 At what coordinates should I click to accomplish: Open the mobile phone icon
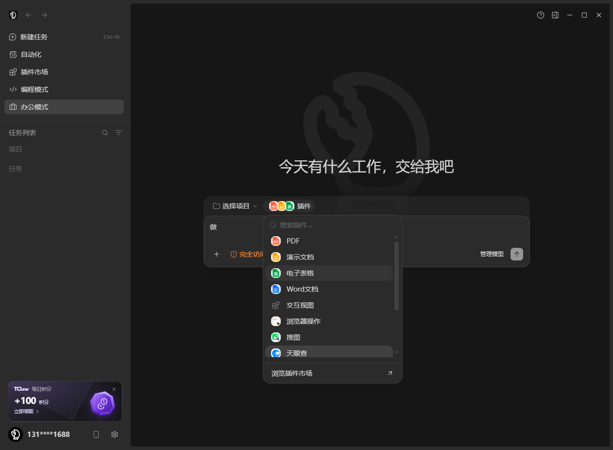96,434
